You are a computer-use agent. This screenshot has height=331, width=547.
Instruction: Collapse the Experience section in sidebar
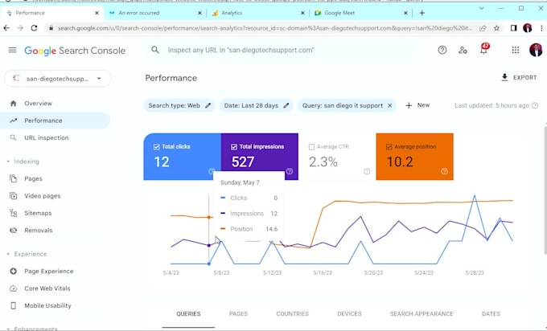9,254
